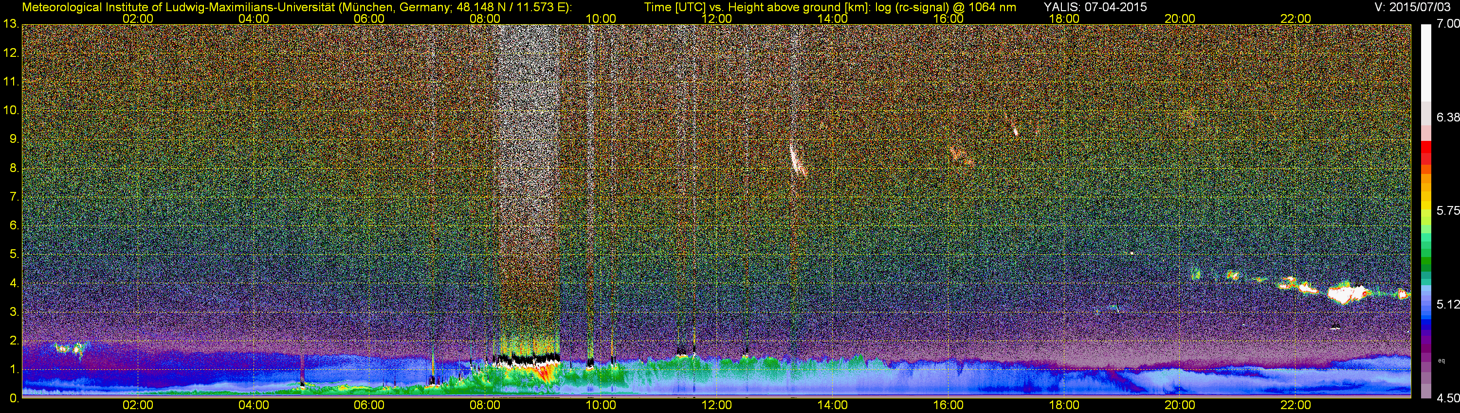The image size is (1460, 413).
Task: Click the 22:00 label on the upper time axis
Action: [x=1296, y=18]
